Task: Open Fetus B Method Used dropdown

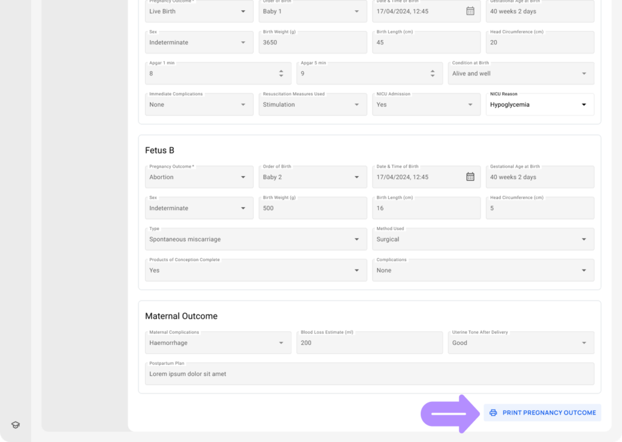Action: [583, 239]
